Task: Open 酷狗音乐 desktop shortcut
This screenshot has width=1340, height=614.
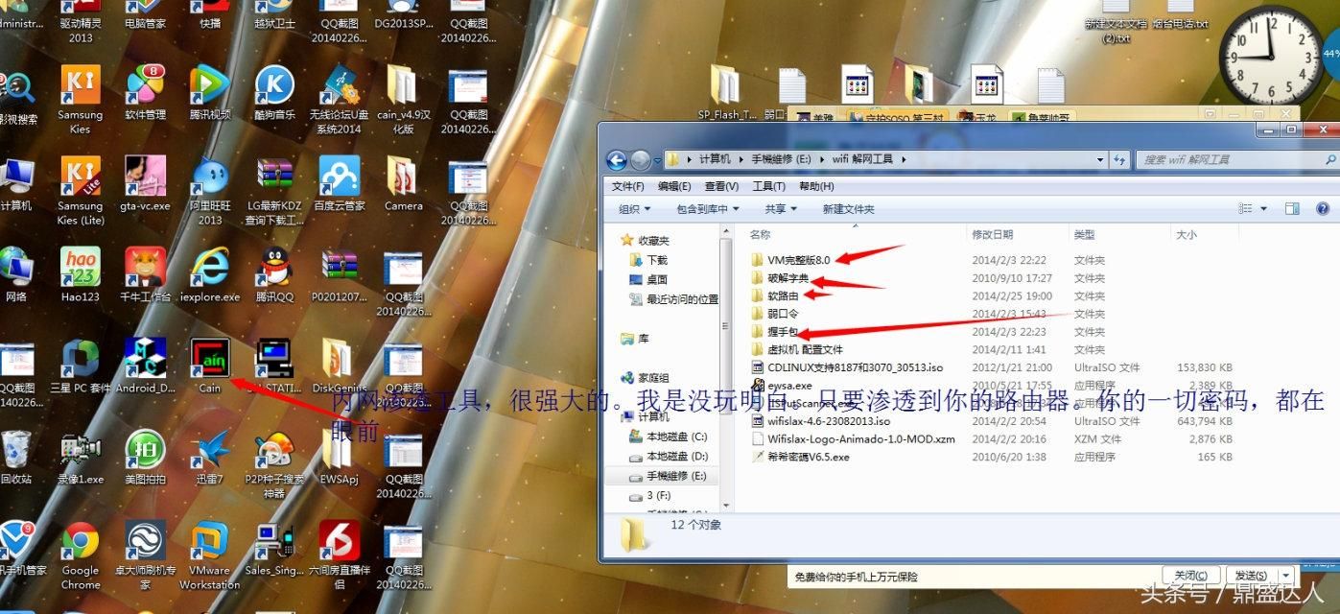Action: (x=274, y=92)
